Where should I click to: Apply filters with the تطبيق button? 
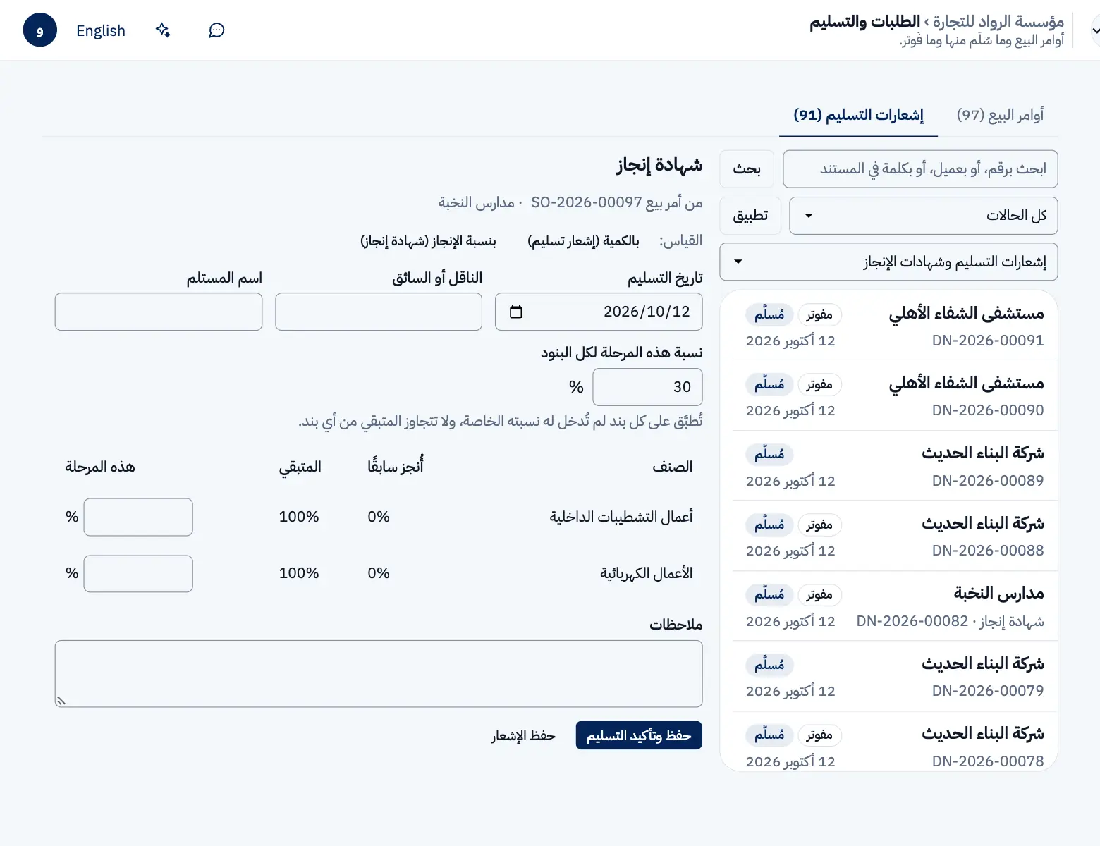coord(750,216)
